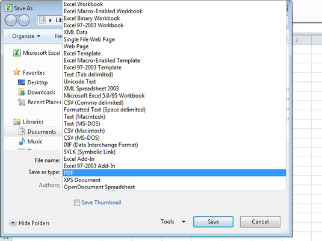Select Excel Macro-Enabled Template
This screenshot has width=322, height=241.
click(174, 60)
